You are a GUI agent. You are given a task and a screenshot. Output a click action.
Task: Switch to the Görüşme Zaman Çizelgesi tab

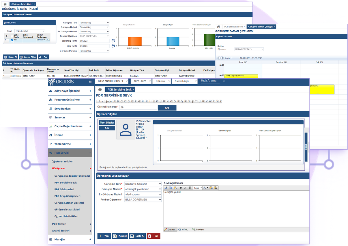[x=261, y=27]
